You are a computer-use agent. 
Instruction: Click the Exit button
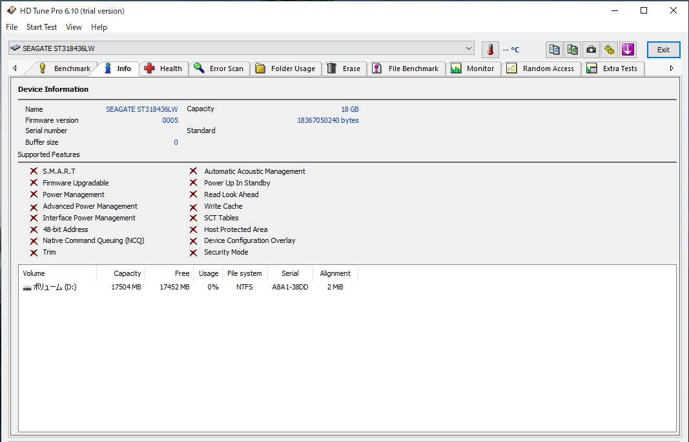pyautogui.click(x=663, y=50)
